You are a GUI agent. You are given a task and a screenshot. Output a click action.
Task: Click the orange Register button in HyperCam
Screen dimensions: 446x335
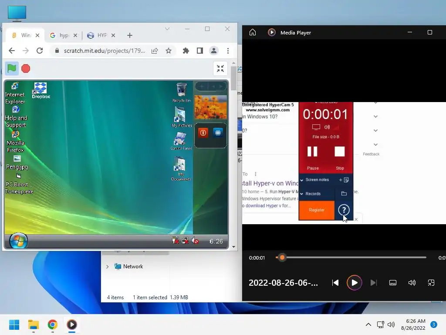pyautogui.click(x=317, y=210)
